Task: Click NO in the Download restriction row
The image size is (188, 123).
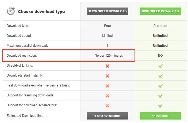Action: pos(160,56)
